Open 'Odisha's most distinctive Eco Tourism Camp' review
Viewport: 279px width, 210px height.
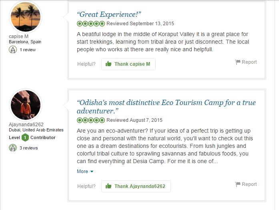coord(166,107)
